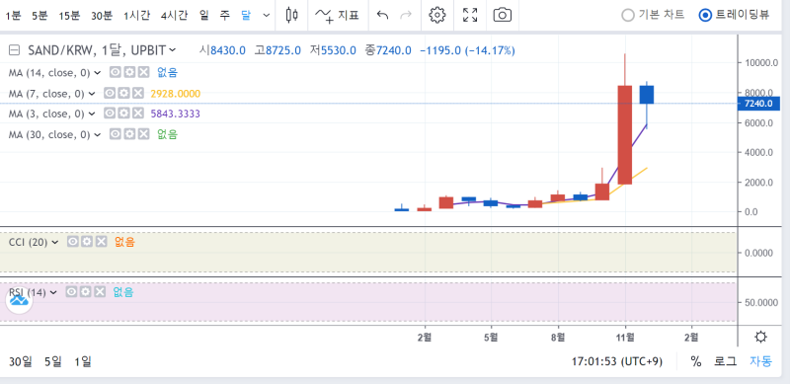Screen dimensions: 790x384
Task: Hide the MA 7 indicator
Action: tap(110, 93)
